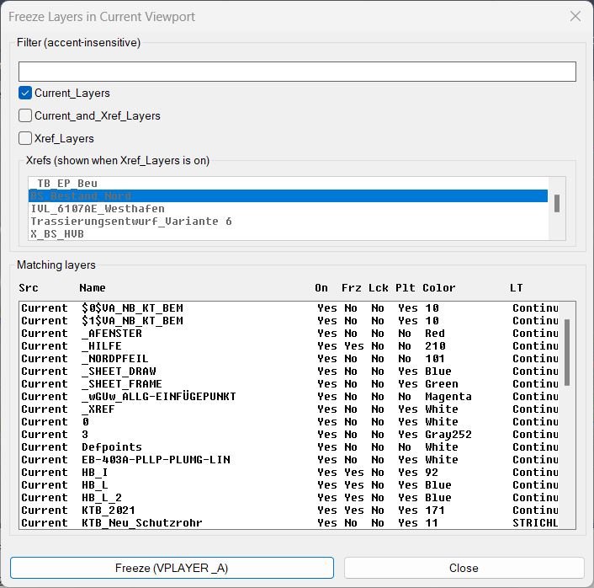Select the _AFENSTER layer row

coord(112,334)
